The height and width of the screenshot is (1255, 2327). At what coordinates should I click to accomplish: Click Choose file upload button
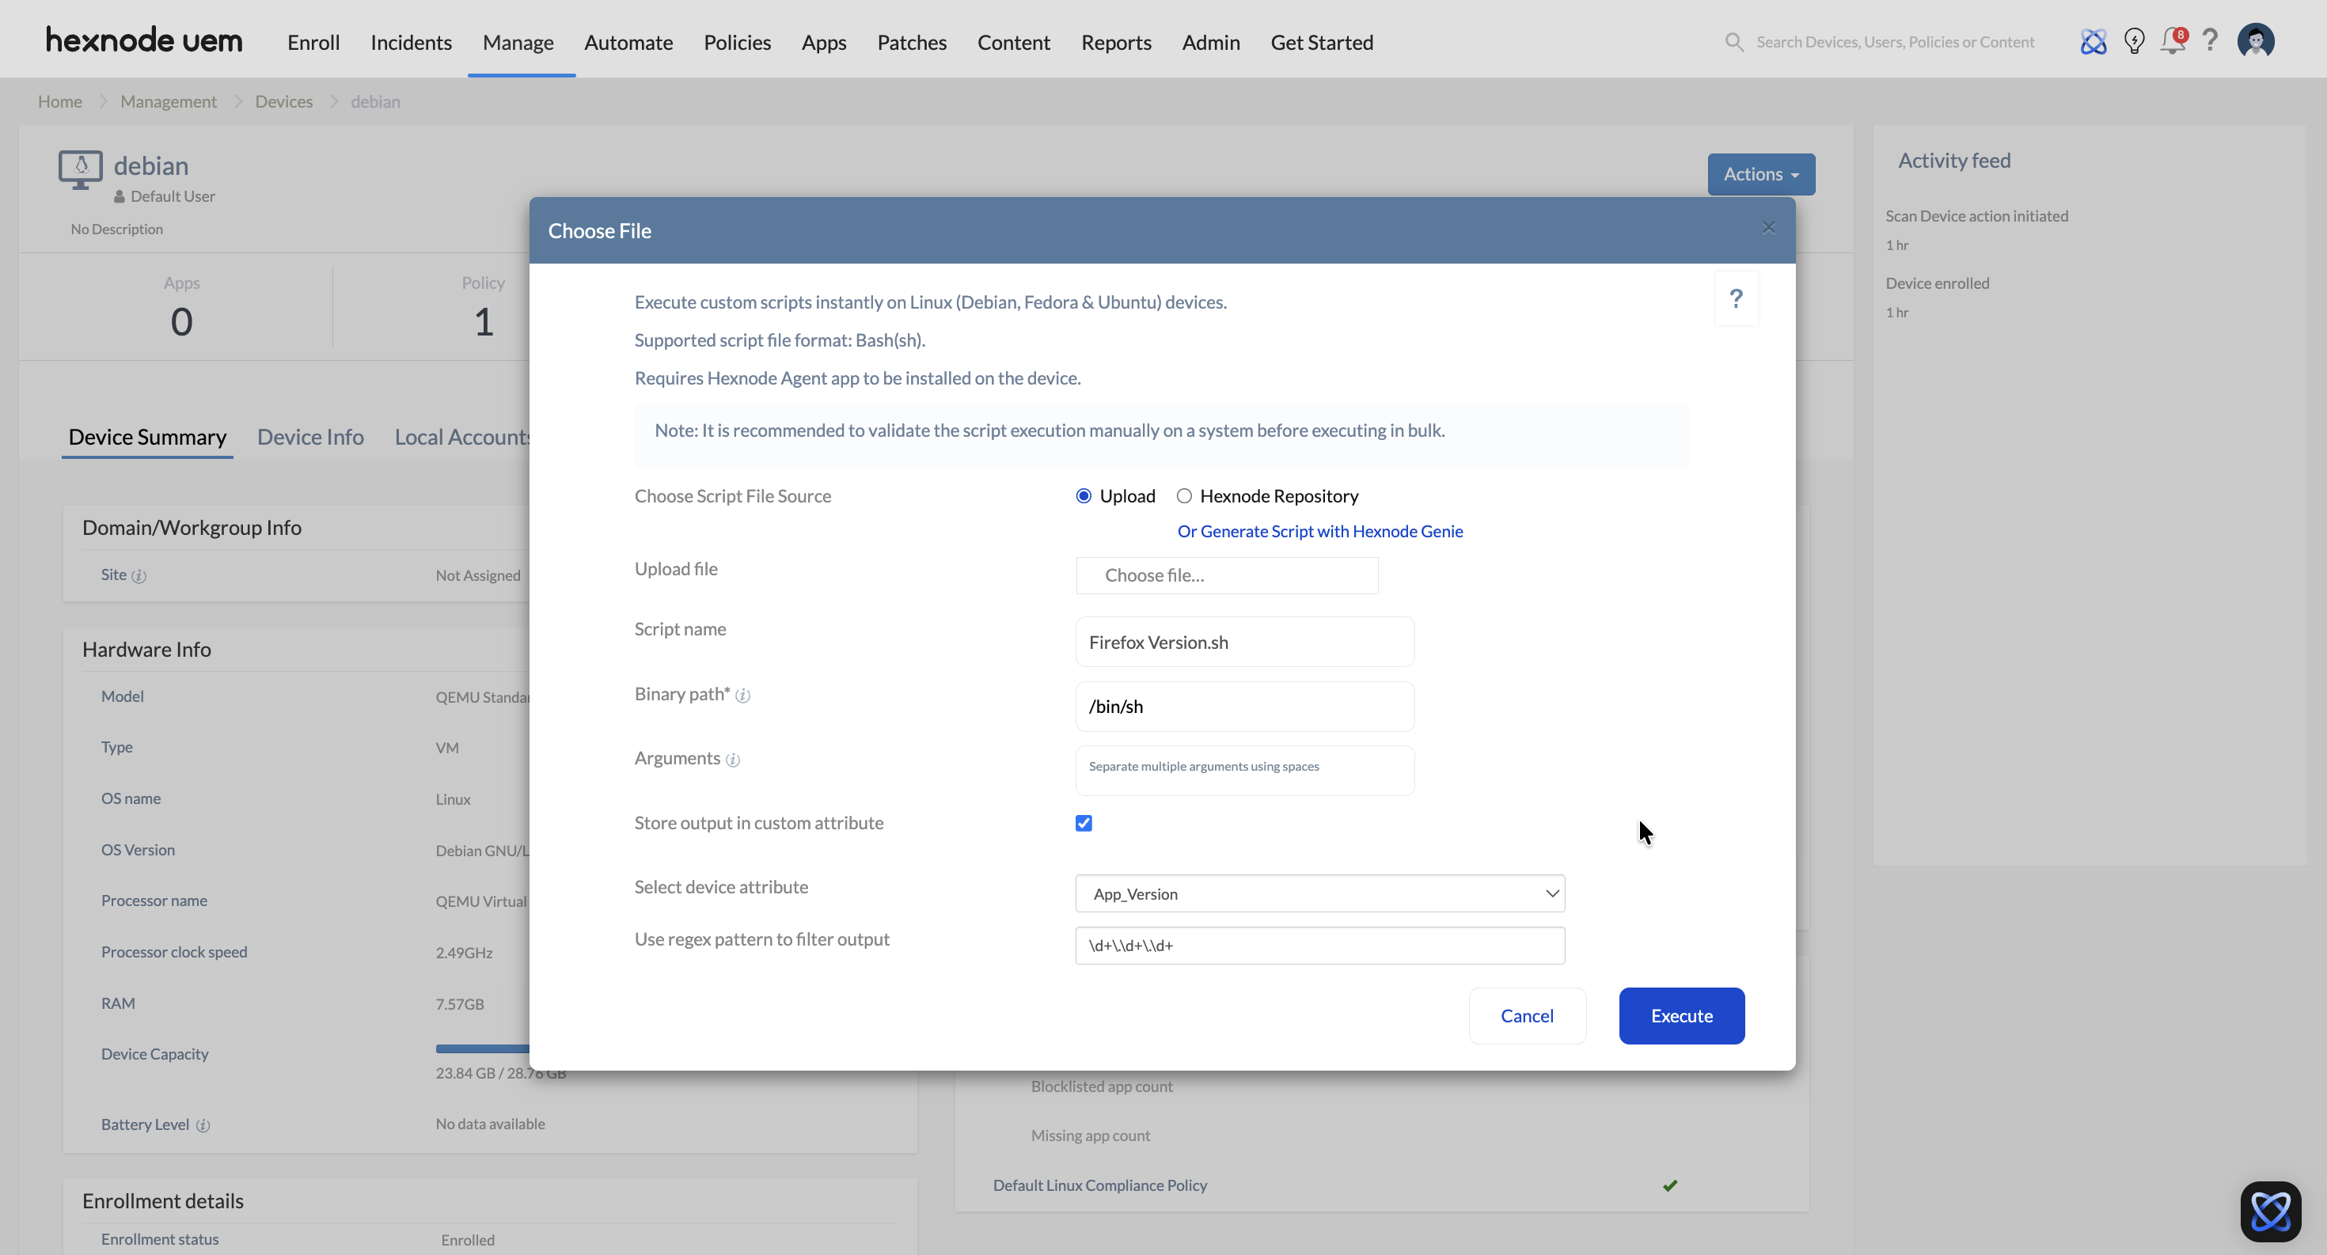pyautogui.click(x=1227, y=575)
